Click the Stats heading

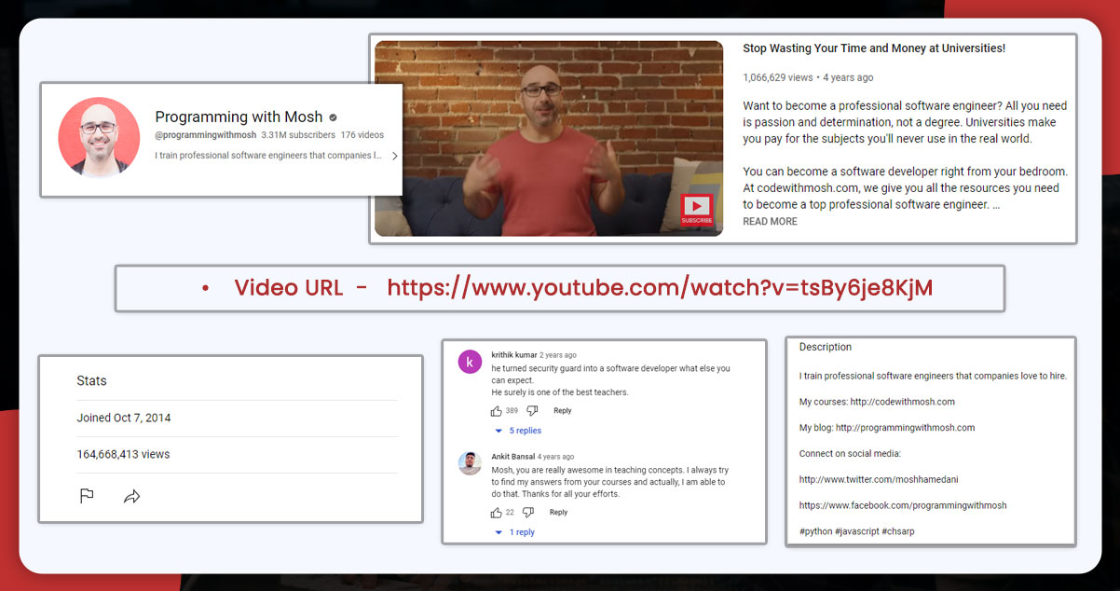click(91, 380)
